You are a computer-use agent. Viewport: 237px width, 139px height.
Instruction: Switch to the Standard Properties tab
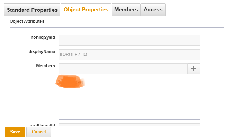[32, 10]
